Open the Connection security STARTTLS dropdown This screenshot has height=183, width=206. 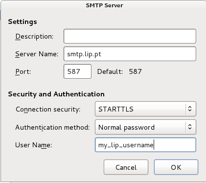[x=145, y=109]
